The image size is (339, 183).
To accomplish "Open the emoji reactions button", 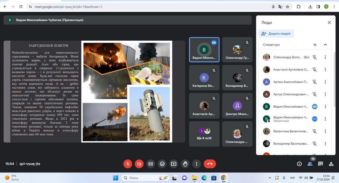I will coord(162,164).
